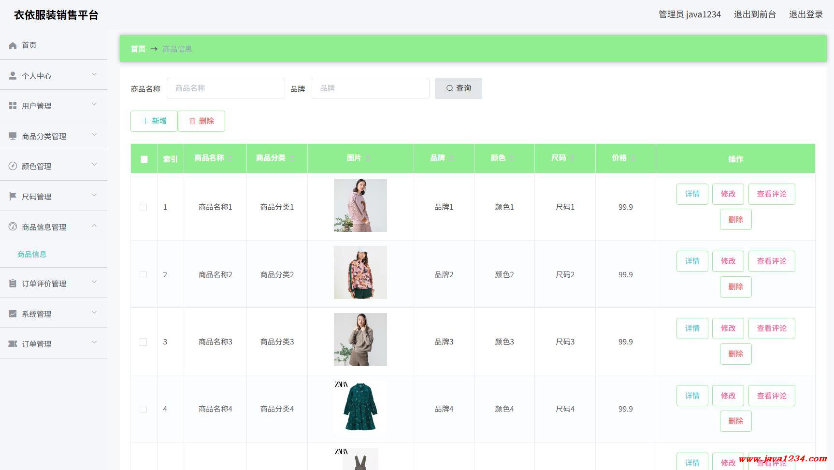834x470 pixels.
Task: Expand the 订单评价管理 menu chevron
Action: coord(94,282)
